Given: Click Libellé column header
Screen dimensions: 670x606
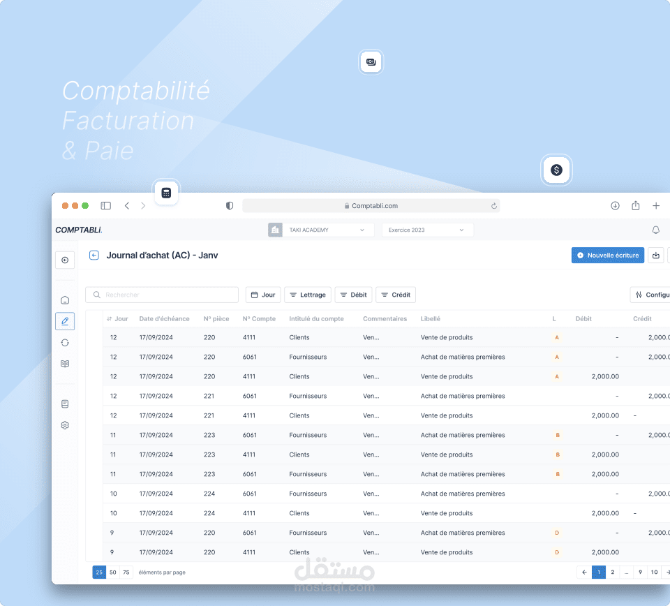Looking at the screenshot, I should point(431,319).
